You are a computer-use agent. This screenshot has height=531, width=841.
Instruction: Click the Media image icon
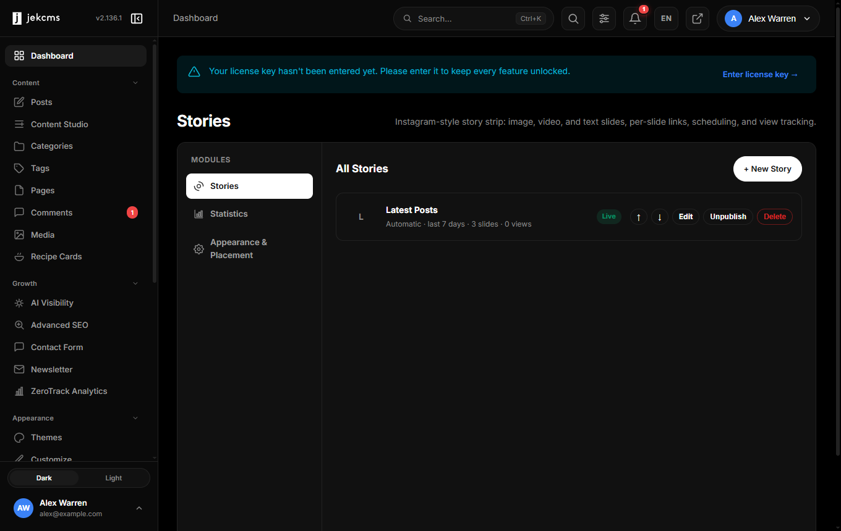pyautogui.click(x=19, y=235)
